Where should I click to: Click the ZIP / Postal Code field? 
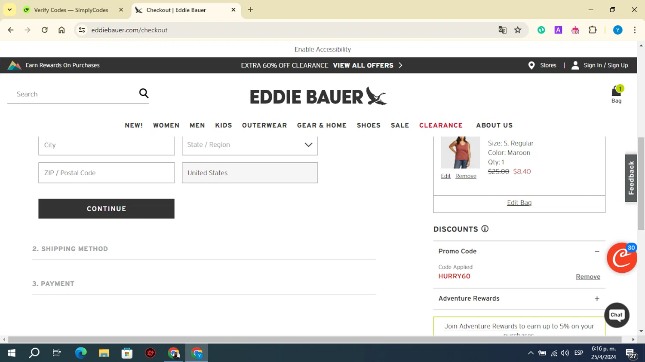107,173
